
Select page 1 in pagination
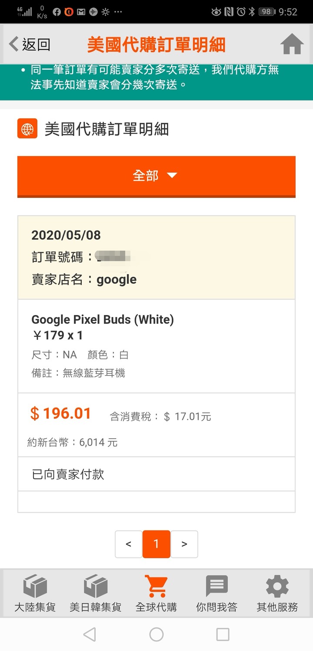(156, 544)
